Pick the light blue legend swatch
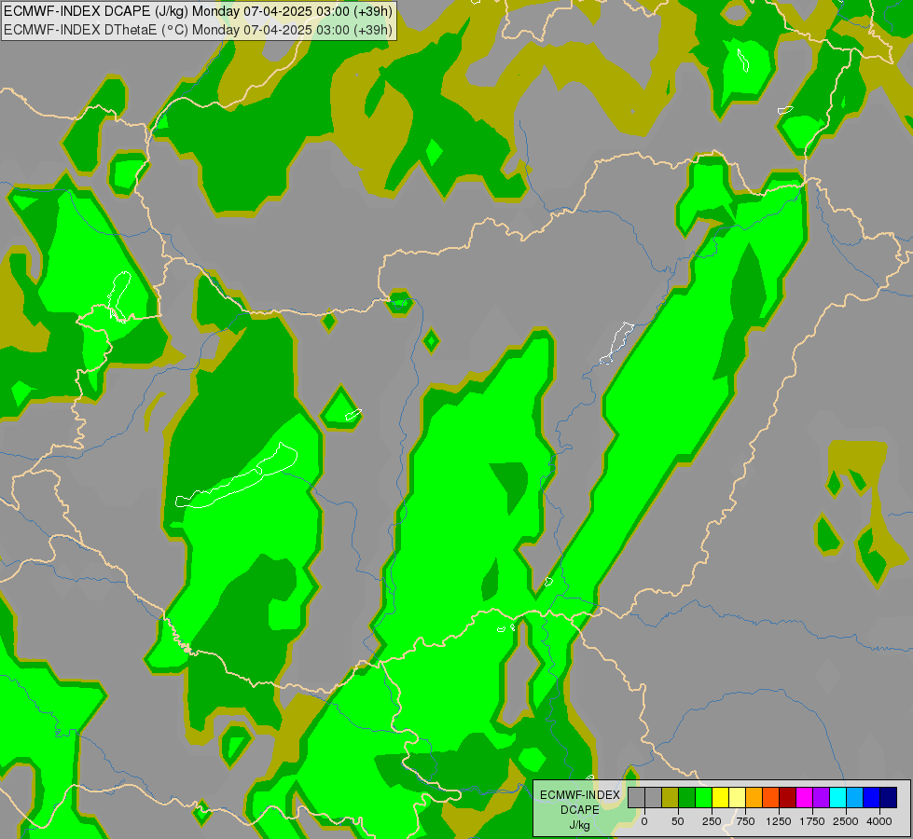The width and height of the screenshot is (913, 839). pos(855,797)
